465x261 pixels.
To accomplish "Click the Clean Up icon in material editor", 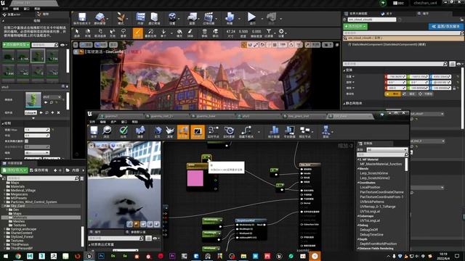I will tap(170, 132).
